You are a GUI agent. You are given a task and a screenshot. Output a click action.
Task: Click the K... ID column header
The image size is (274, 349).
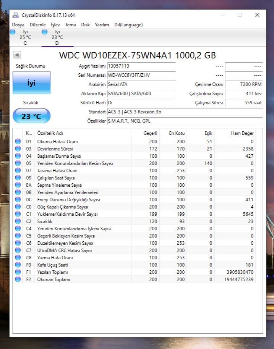(x=29, y=133)
